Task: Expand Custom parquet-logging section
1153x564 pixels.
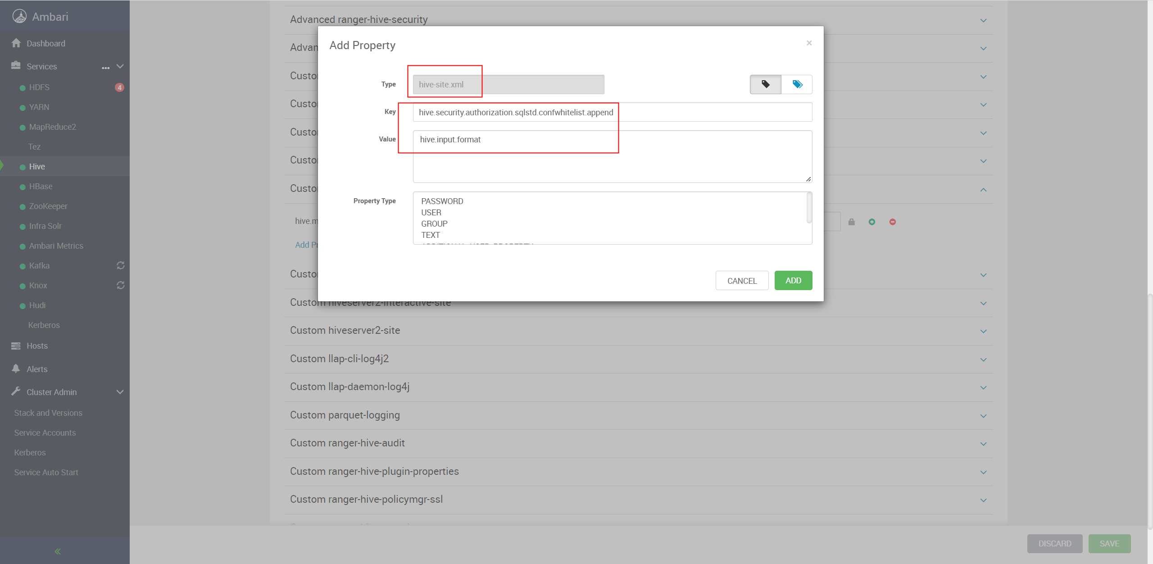Action: tap(985, 415)
